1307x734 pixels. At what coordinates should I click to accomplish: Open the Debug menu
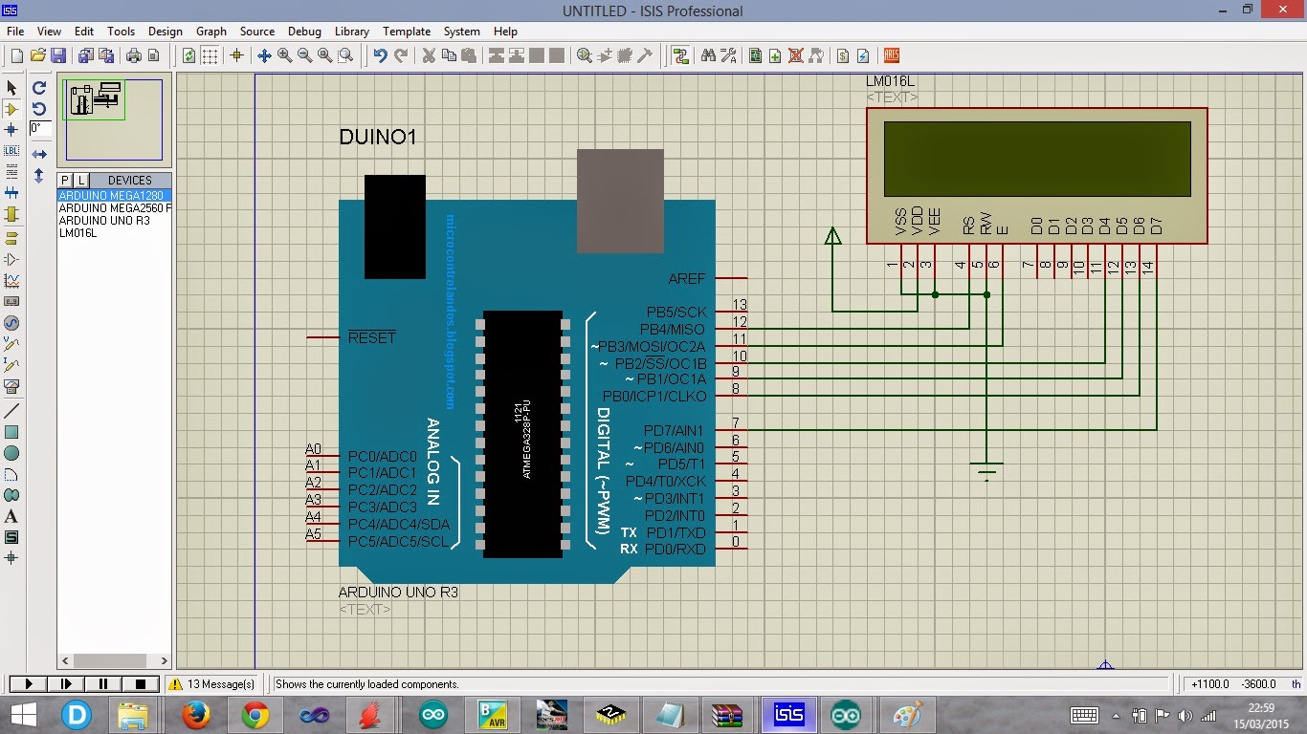pos(304,31)
